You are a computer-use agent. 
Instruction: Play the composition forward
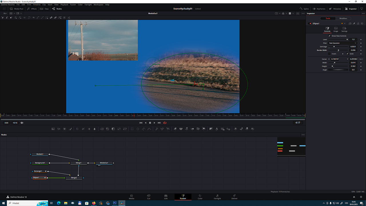coord(154,123)
